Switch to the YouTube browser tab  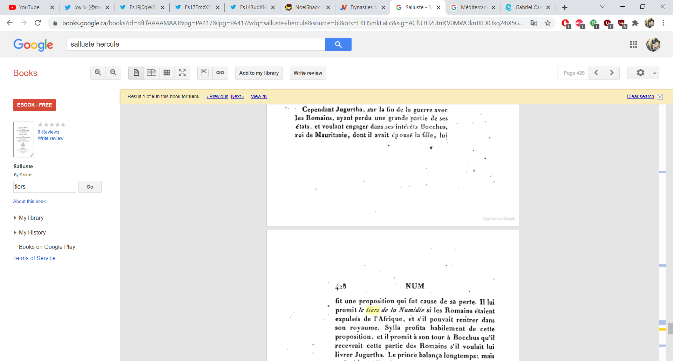[29, 7]
